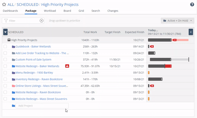Click the red warning alert on Website Redesign - Baker Wetlands

(x=67, y=66)
